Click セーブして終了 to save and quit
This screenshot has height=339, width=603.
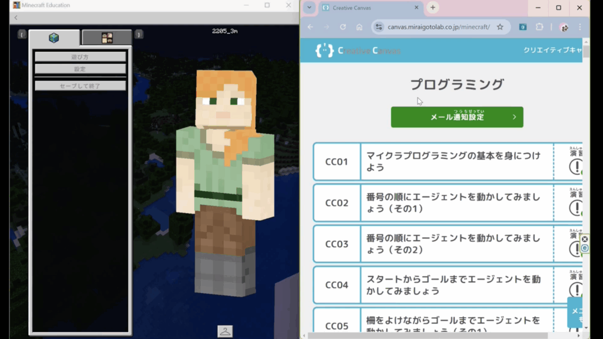tap(80, 86)
